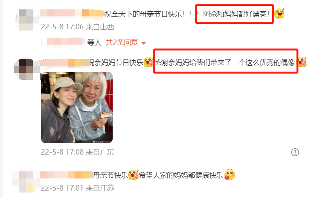Open the third commenter's username
This screenshot has height=198, width=309.
[x=66, y=175]
